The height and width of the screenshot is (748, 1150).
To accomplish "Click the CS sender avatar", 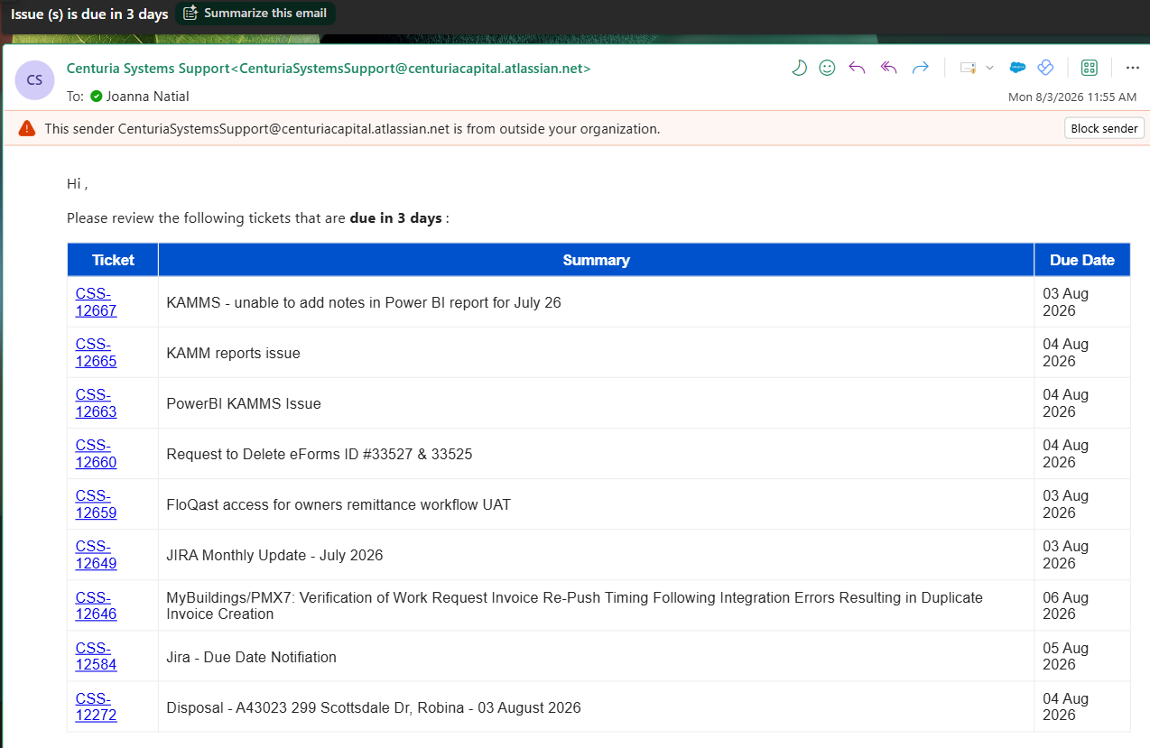I will pos(34,79).
